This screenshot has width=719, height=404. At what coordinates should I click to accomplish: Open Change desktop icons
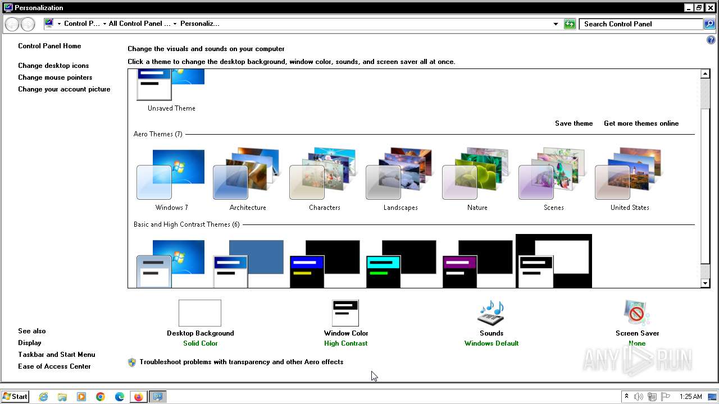[53, 66]
